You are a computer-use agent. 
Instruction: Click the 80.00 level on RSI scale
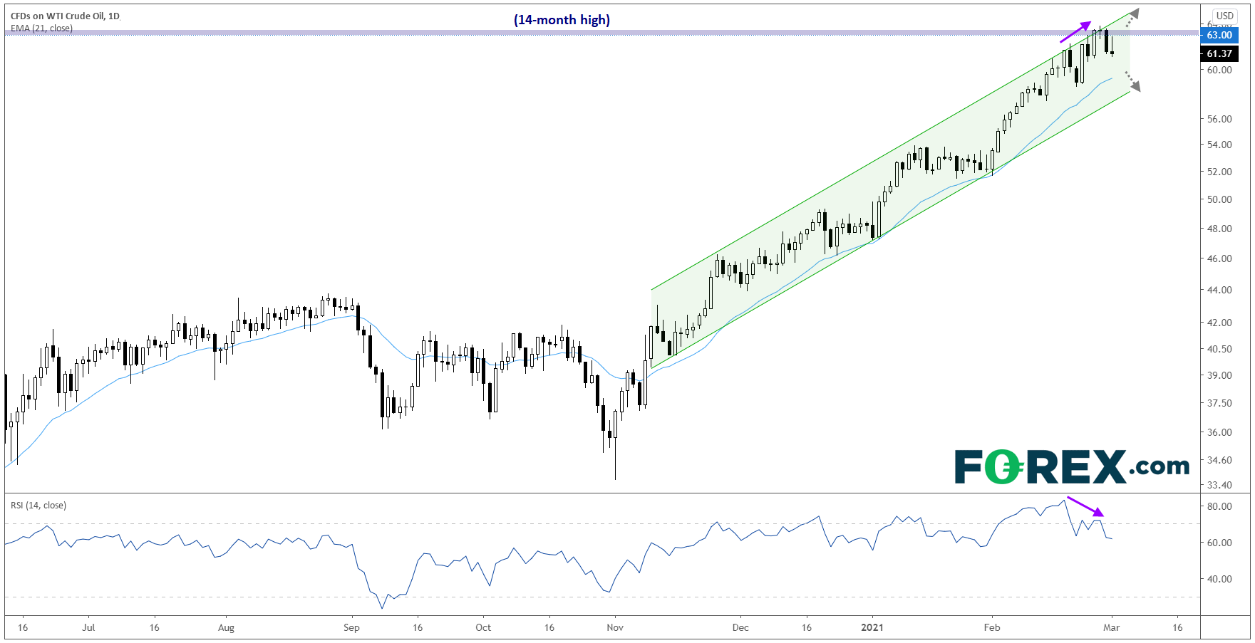coord(1219,507)
